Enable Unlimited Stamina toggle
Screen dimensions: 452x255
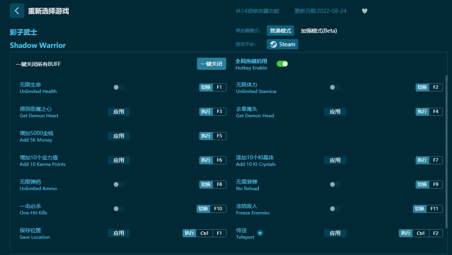335,87
